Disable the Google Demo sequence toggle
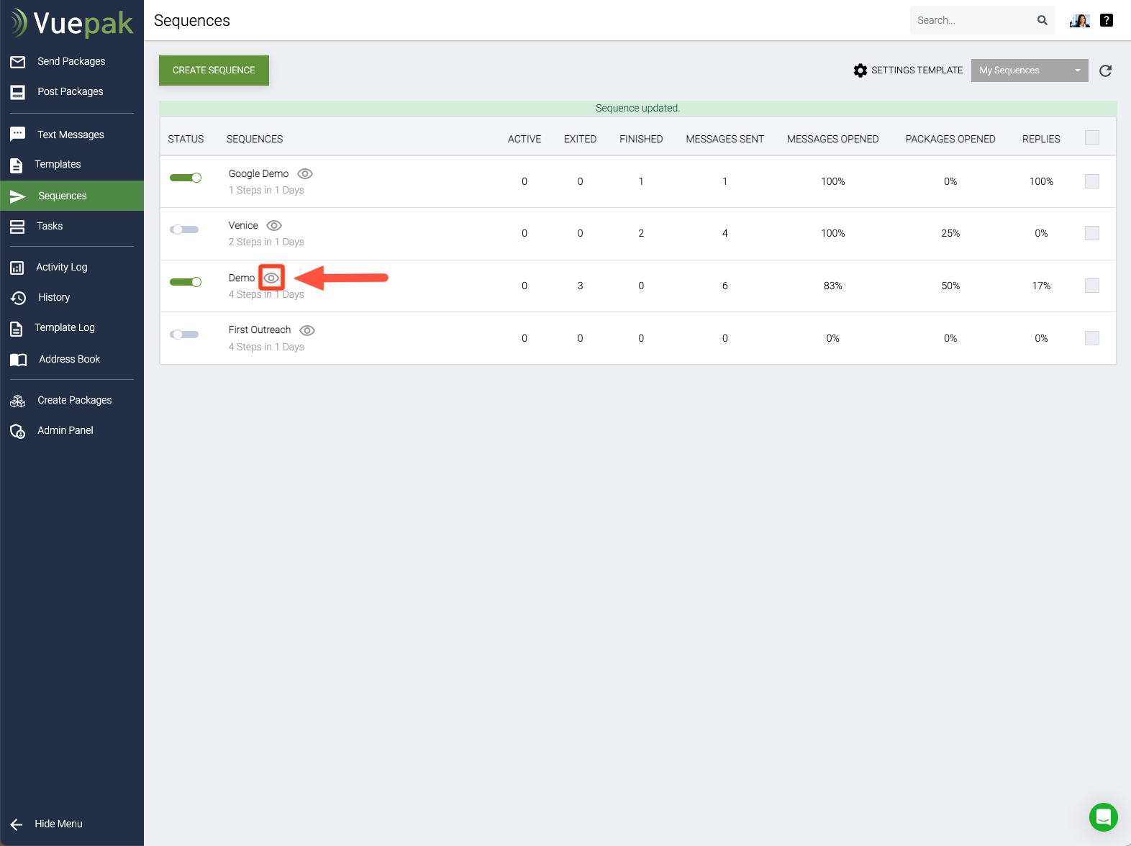The height and width of the screenshot is (846, 1131). [186, 178]
